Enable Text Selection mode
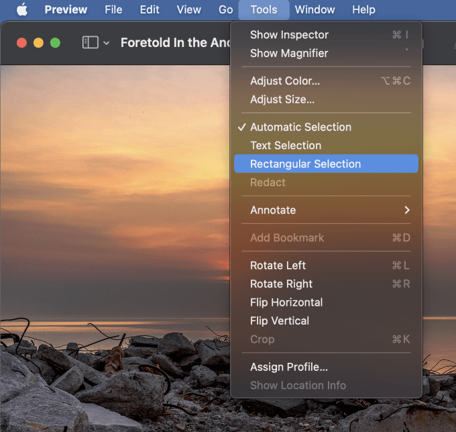This screenshot has height=432, width=456. pyautogui.click(x=326, y=145)
